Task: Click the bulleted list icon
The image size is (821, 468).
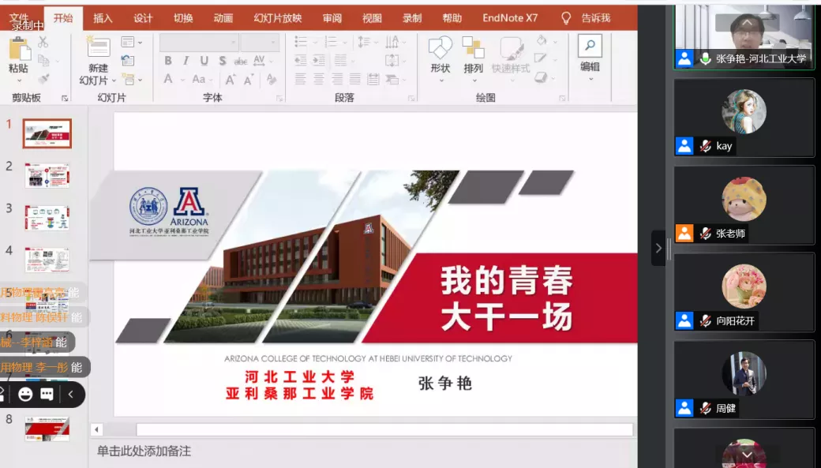Action: coord(300,41)
